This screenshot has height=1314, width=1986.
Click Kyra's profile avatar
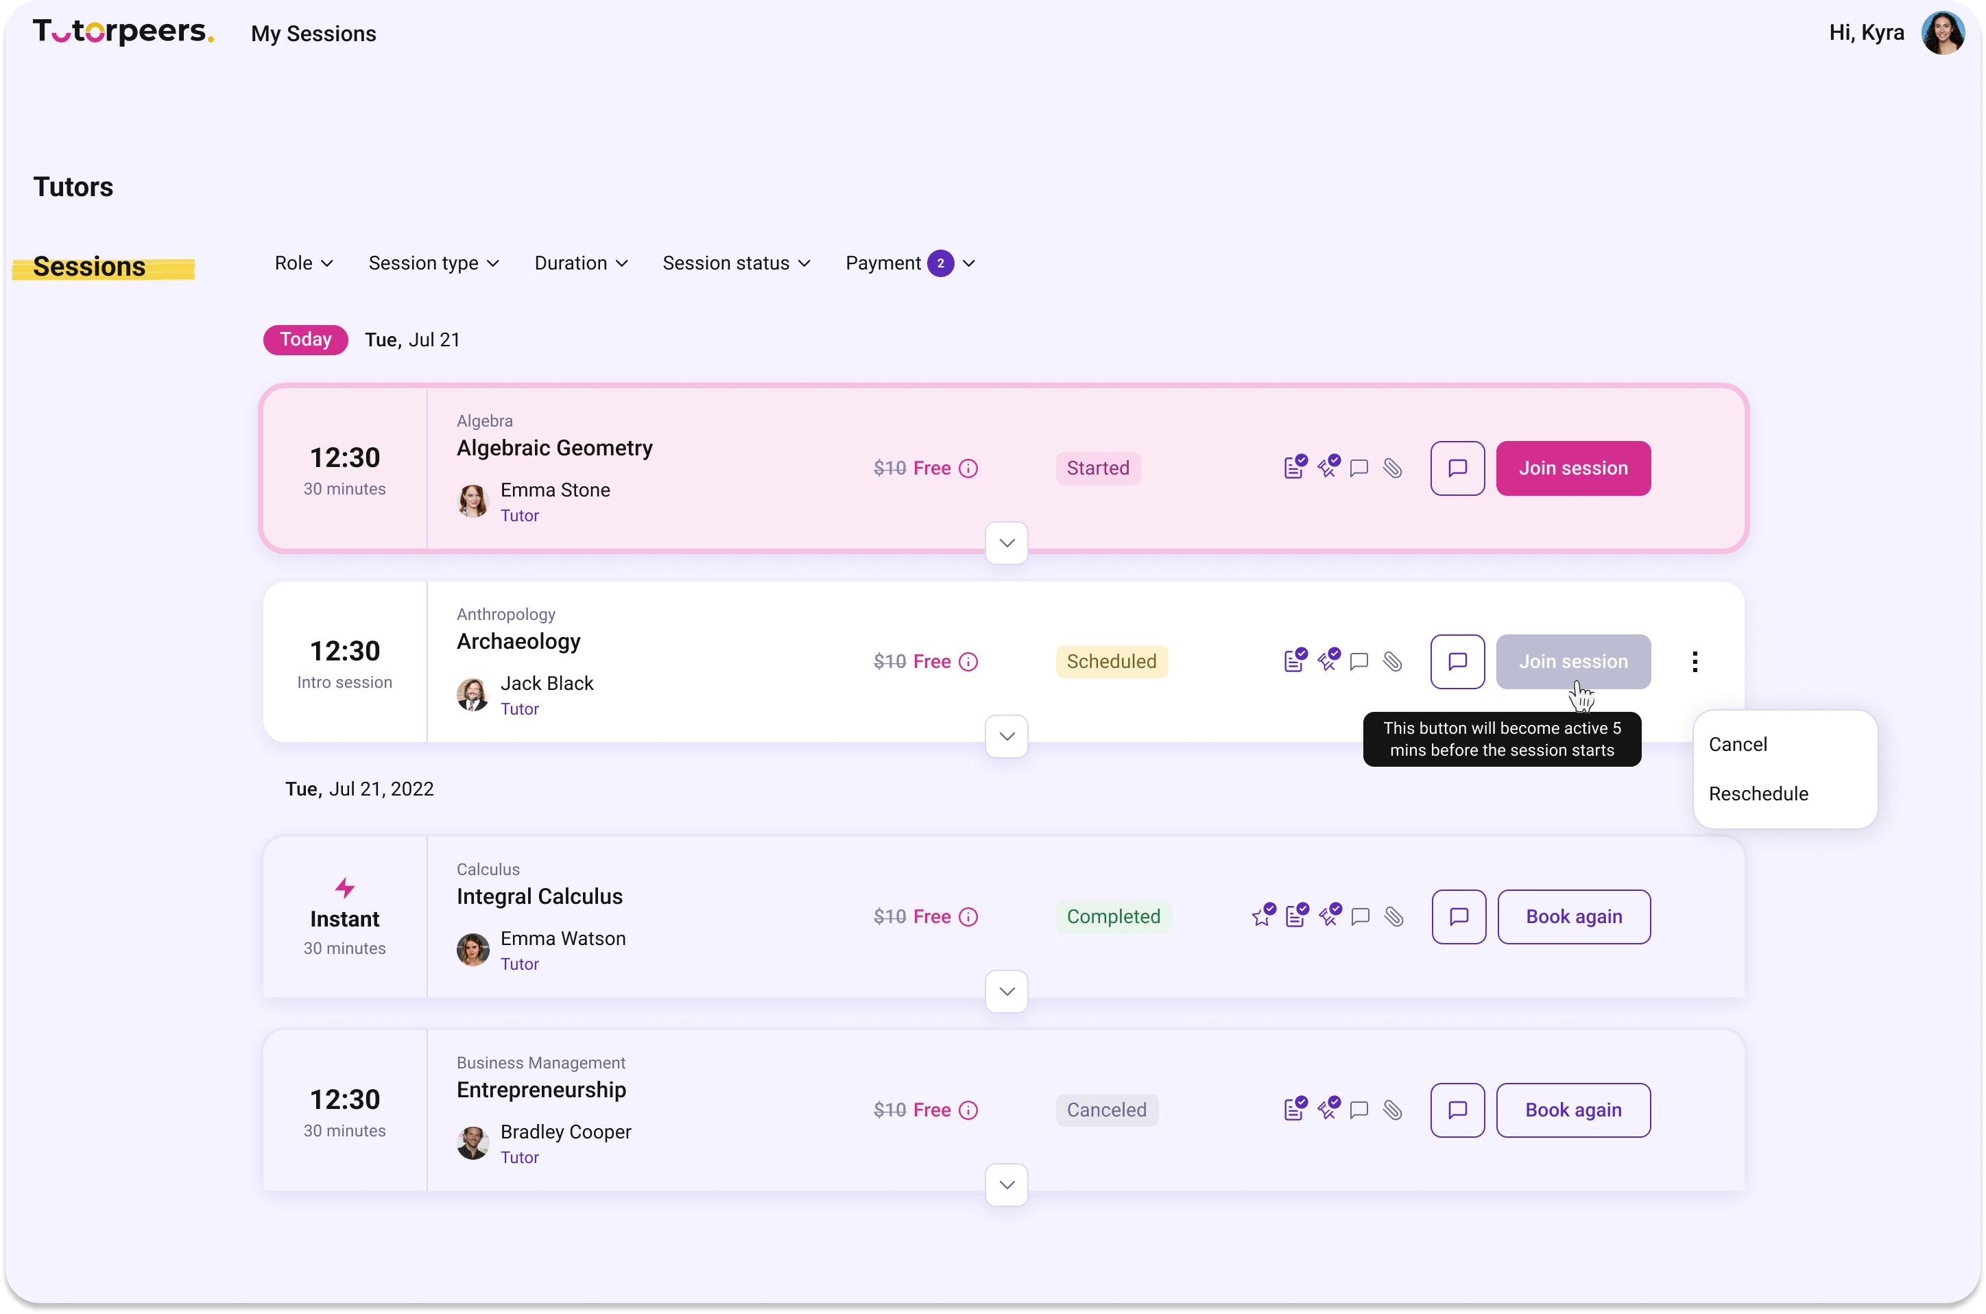[1943, 34]
